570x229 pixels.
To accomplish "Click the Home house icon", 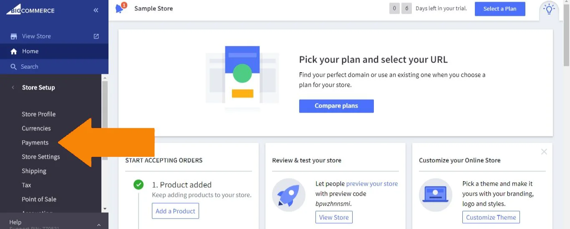I will tap(14, 51).
